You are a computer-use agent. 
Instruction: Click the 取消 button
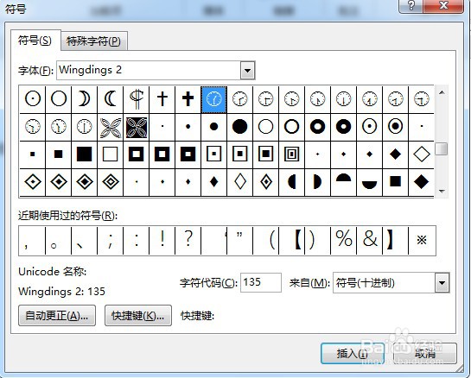point(425,354)
